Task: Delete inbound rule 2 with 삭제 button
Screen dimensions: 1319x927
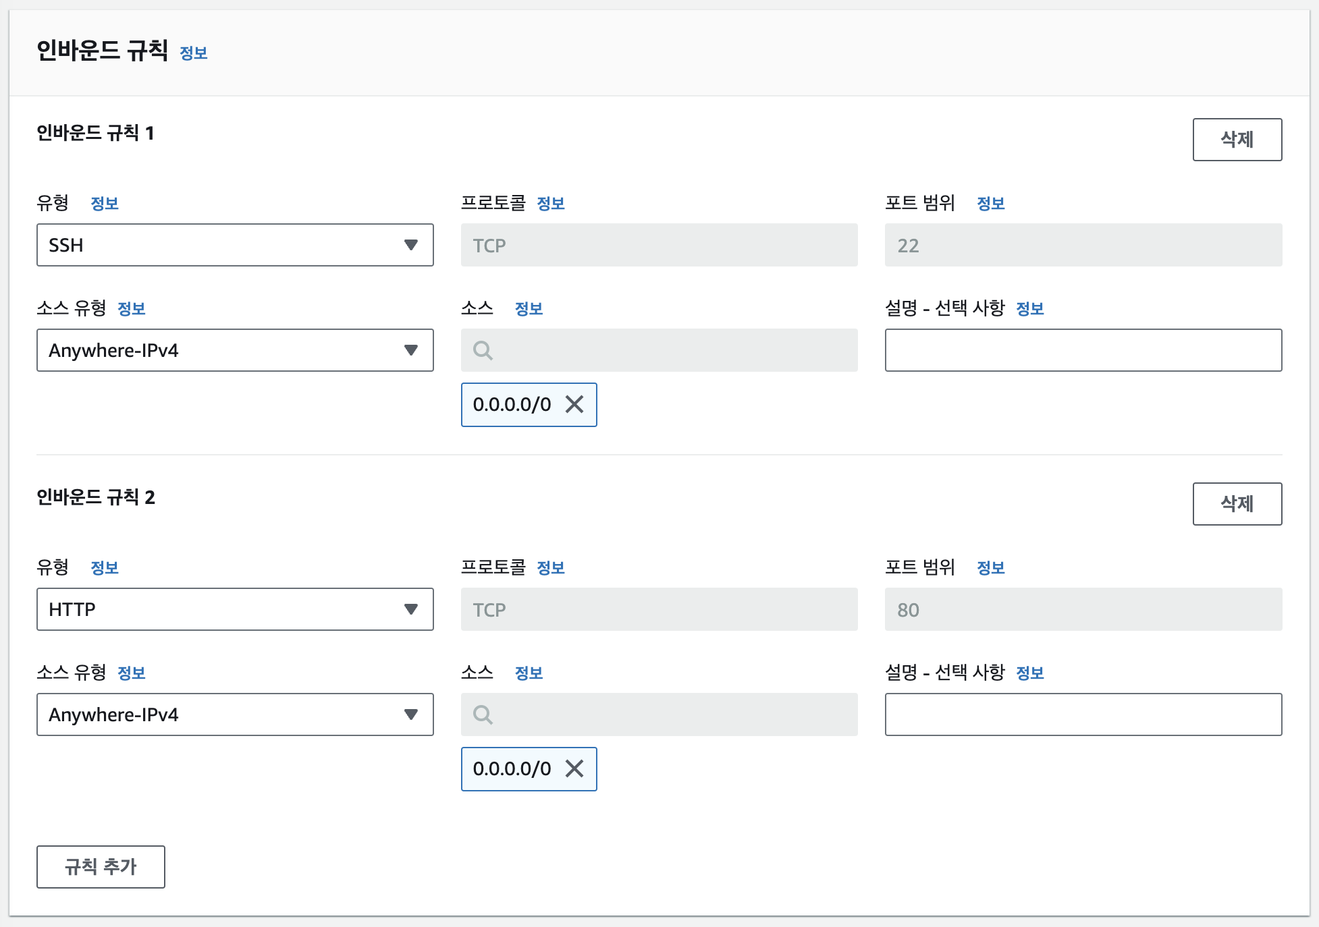Action: (1237, 504)
